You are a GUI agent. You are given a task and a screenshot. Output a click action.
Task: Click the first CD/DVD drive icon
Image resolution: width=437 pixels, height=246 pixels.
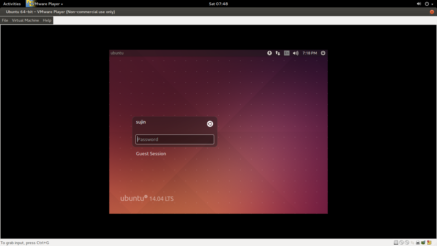click(x=401, y=242)
